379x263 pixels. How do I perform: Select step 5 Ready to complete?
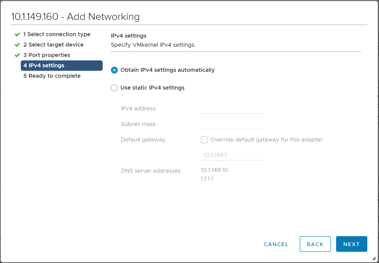[52, 76]
